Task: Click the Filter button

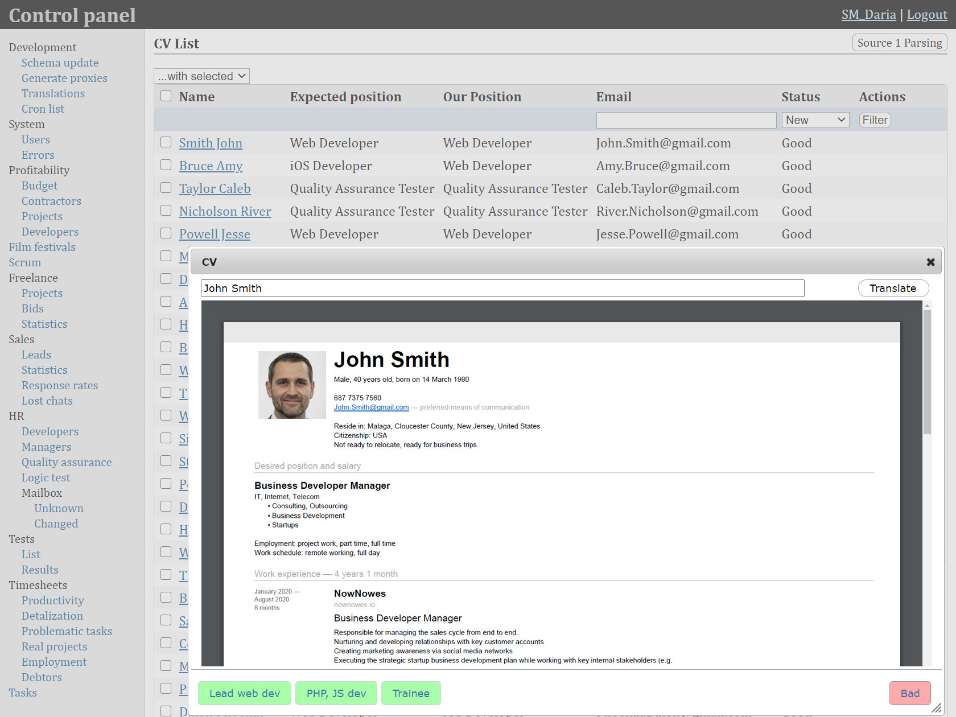Action: coord(874,120)
